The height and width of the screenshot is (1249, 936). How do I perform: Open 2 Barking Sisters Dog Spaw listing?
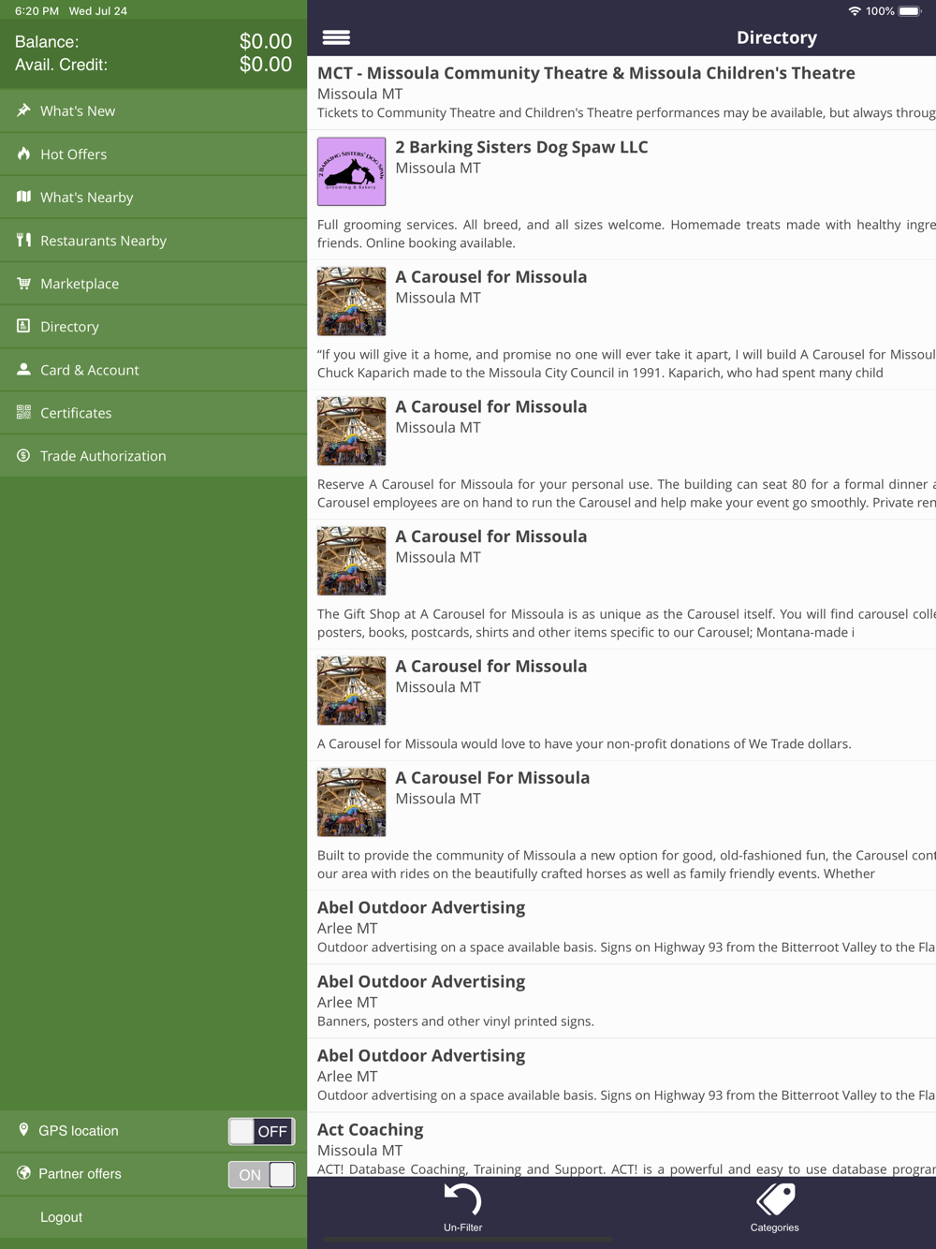click(622, 195)
